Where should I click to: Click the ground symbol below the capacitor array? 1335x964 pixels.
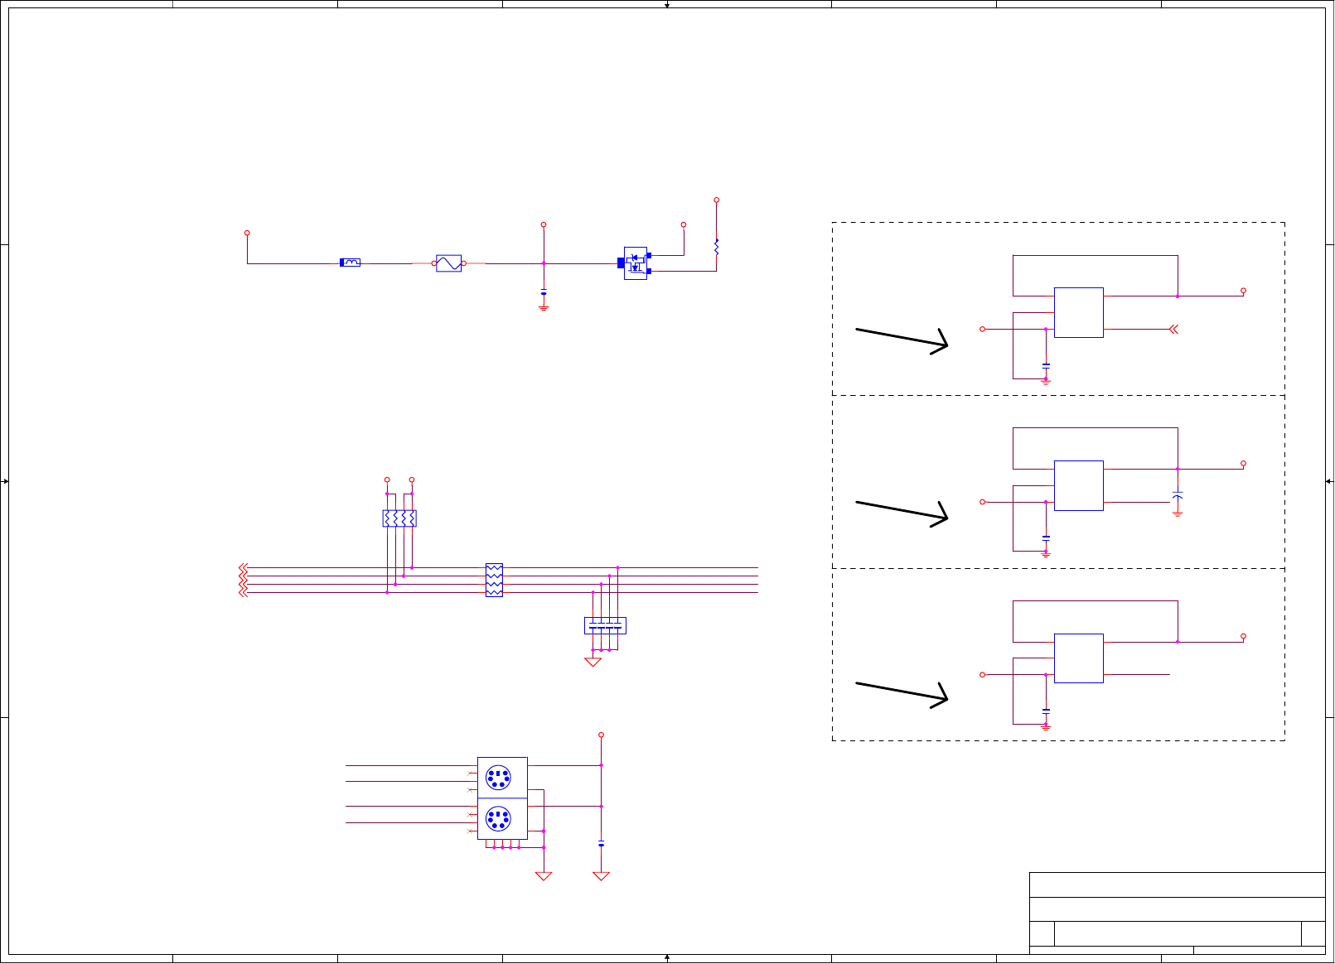pos(593,662)
